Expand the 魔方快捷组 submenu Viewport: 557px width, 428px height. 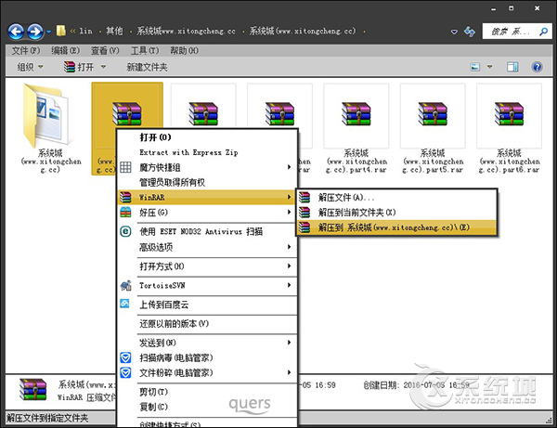coord(207,167)
